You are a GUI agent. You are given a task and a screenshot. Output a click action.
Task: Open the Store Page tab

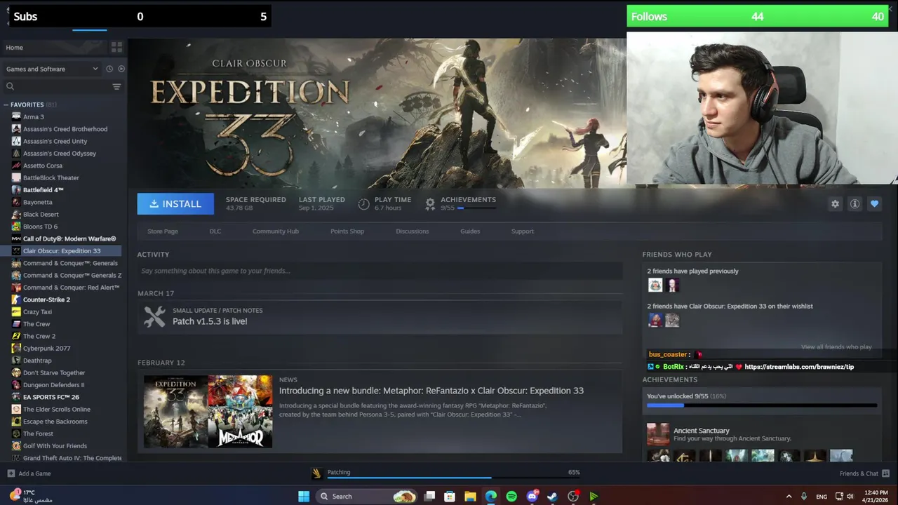[x=163, y=231]
